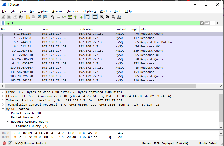Expand Transmission Control Protocol row
Screen dimensions: 224x146
pos(3,105)
